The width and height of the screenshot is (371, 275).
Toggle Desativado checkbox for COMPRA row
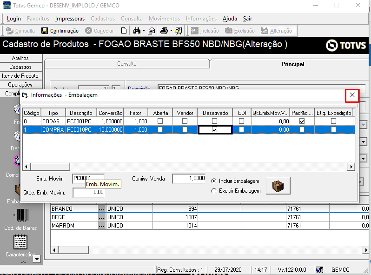[215, 129]
